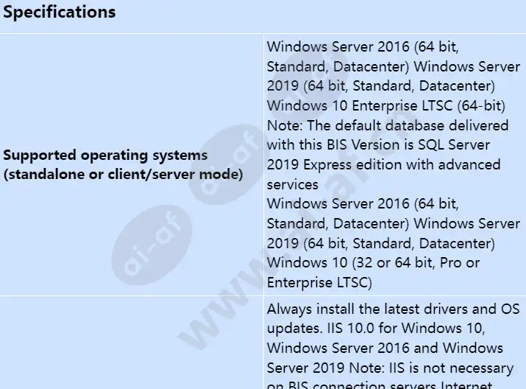
Task: Click the topmost 'Windows Server 2016 (64 bit,' line
Action: click(x=363, y=46)
